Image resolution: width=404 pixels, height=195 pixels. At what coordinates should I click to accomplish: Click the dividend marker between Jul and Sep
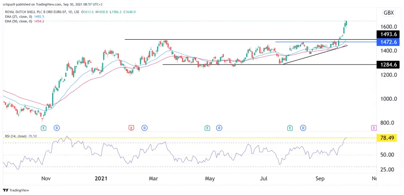303,127
